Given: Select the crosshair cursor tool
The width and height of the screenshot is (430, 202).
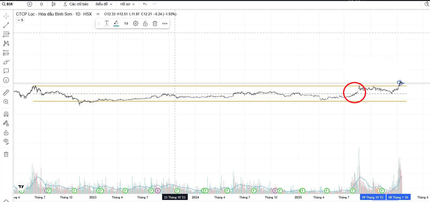Looking at the screenshot, I should point(6,16).
